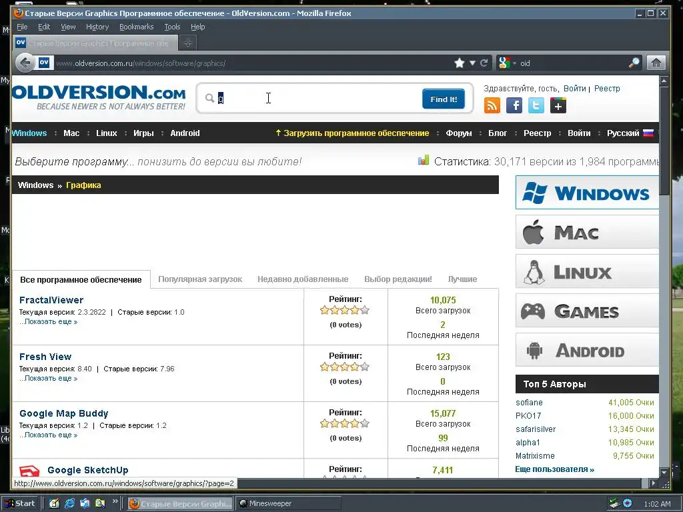Open the Tools menu
The height and width of the screenshot is (512, 683).
point(172,27)
